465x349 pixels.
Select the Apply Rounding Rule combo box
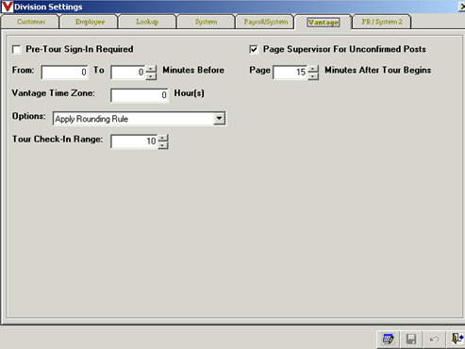point(139,119)
